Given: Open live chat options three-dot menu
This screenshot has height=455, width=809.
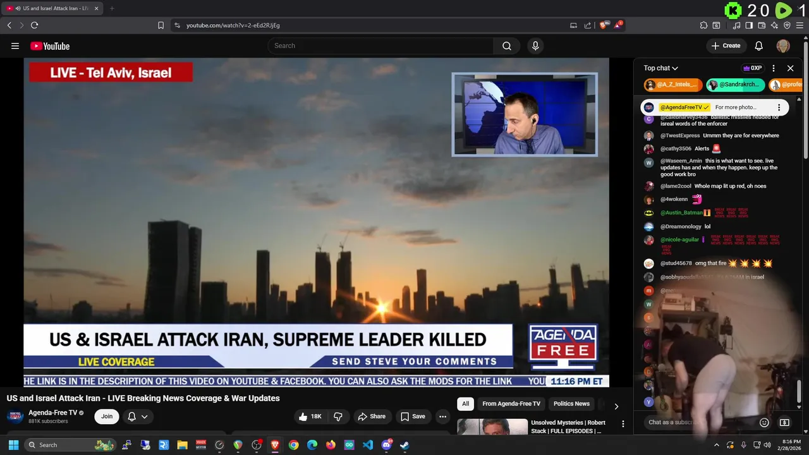Looking at the screenshot, I should pyautogui.click(x=774, y=68).
